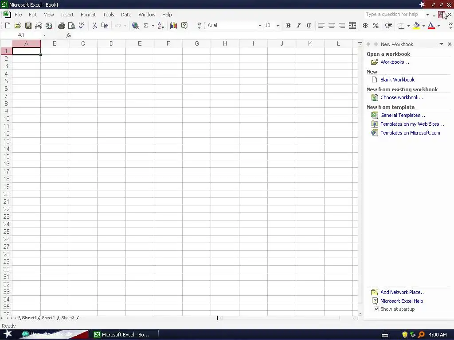Click Add Network Place... link

[x=403, y=292]
